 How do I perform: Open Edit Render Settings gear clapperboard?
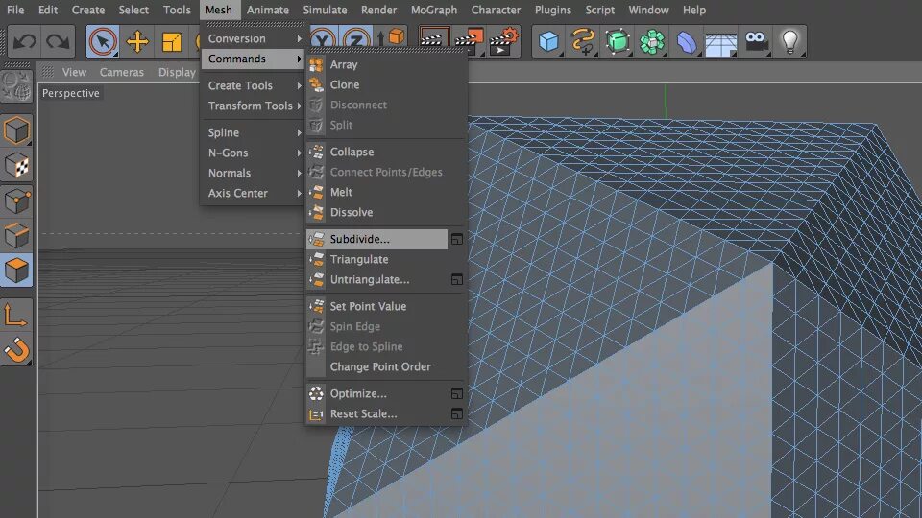pyautogui.click(x=504, y=41)
